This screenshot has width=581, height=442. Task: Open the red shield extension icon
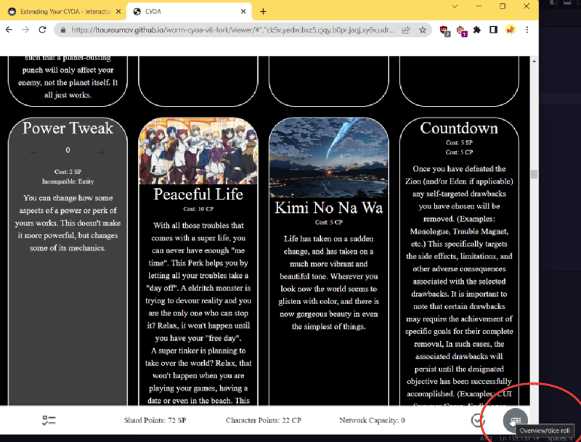444,30
